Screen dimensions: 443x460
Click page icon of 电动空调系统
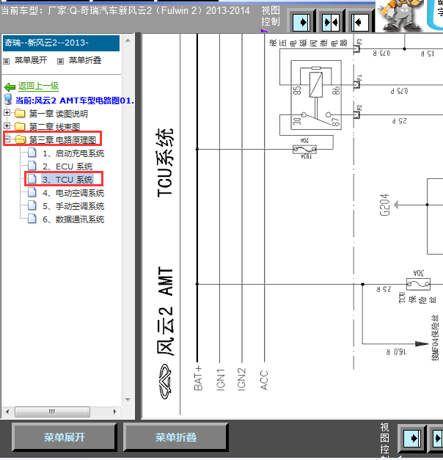tap(32, 192)
